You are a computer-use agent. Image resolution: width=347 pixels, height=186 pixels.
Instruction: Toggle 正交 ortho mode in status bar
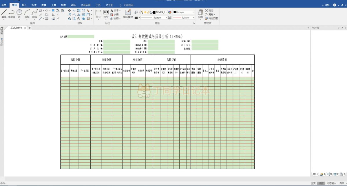313,183
